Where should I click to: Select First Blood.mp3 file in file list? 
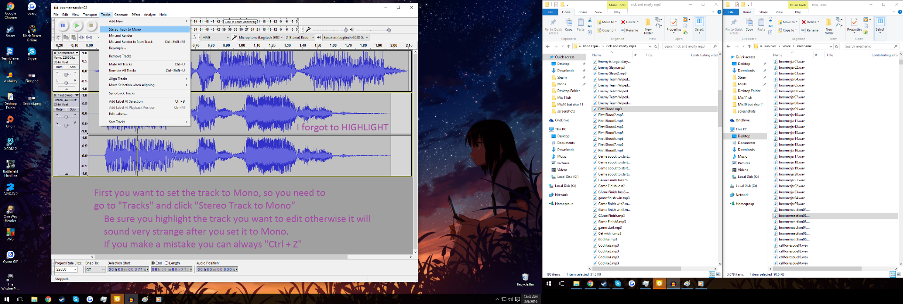pos(655,109)
